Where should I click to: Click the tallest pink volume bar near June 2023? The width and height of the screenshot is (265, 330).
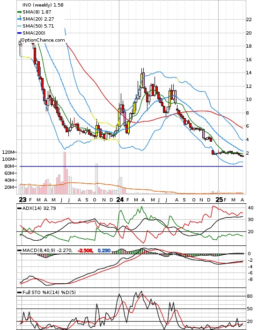click(65, 173)
